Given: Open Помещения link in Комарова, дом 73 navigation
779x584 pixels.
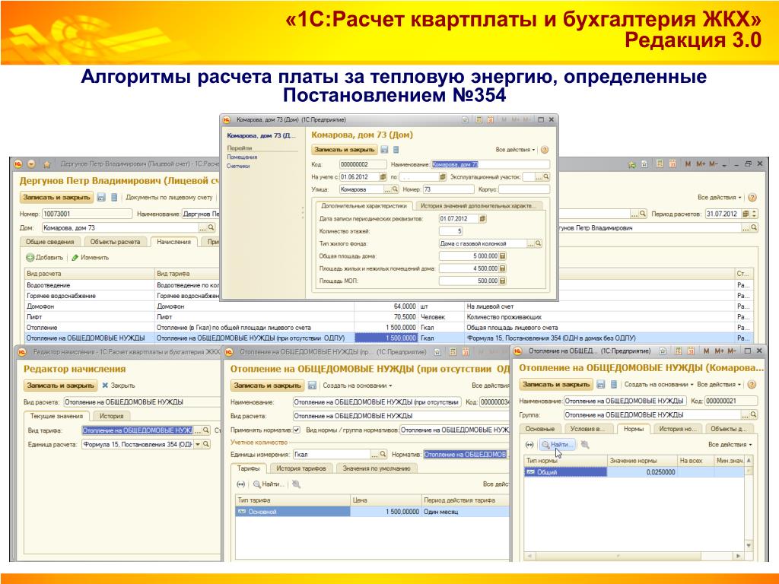Looking at the screenshot, I should coord(242,157).
